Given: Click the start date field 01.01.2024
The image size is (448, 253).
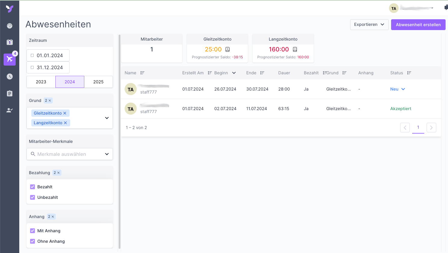Looking at the screenshot, I should (x=50, y=55).
